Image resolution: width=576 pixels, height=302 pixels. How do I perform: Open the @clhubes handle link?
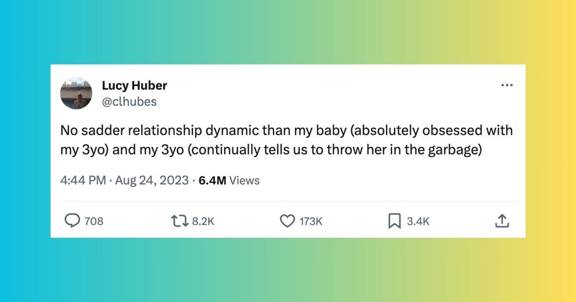(x=129, y=101)
